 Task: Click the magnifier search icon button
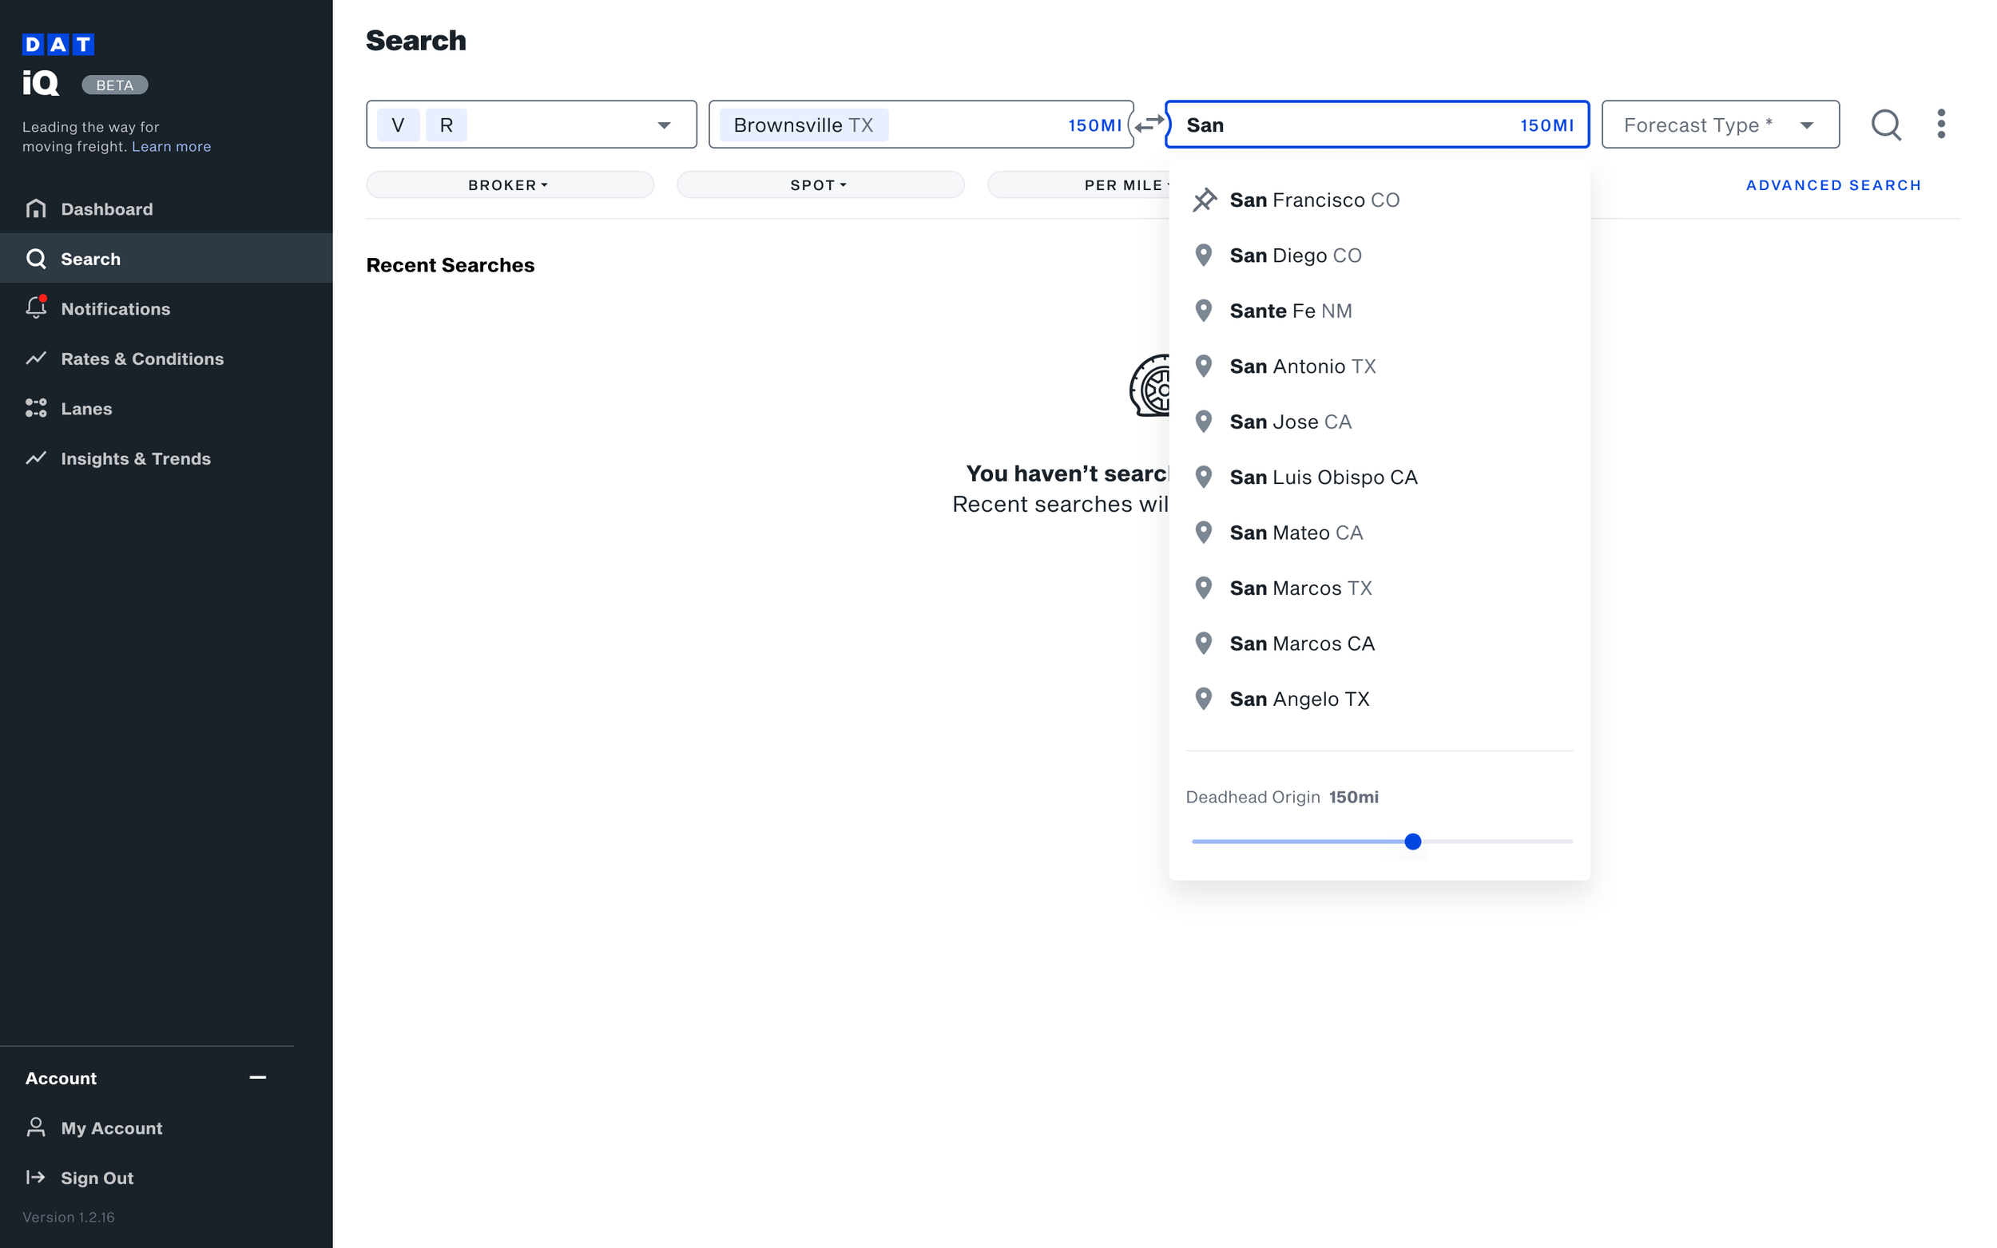pyautogui.click(x=1885, y=125)
